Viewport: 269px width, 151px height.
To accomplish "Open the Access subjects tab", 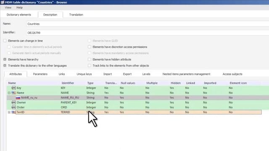I will coord(232,74).
